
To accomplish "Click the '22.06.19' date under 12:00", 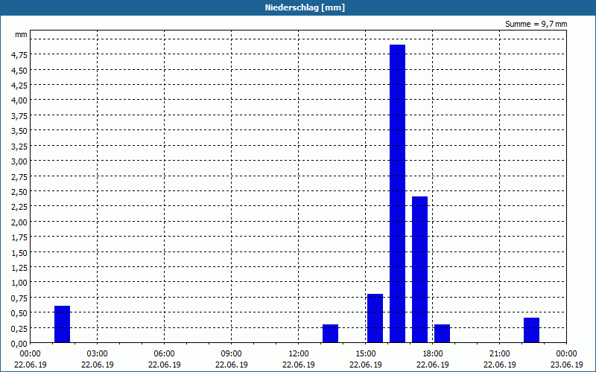I will pos(299,365).
